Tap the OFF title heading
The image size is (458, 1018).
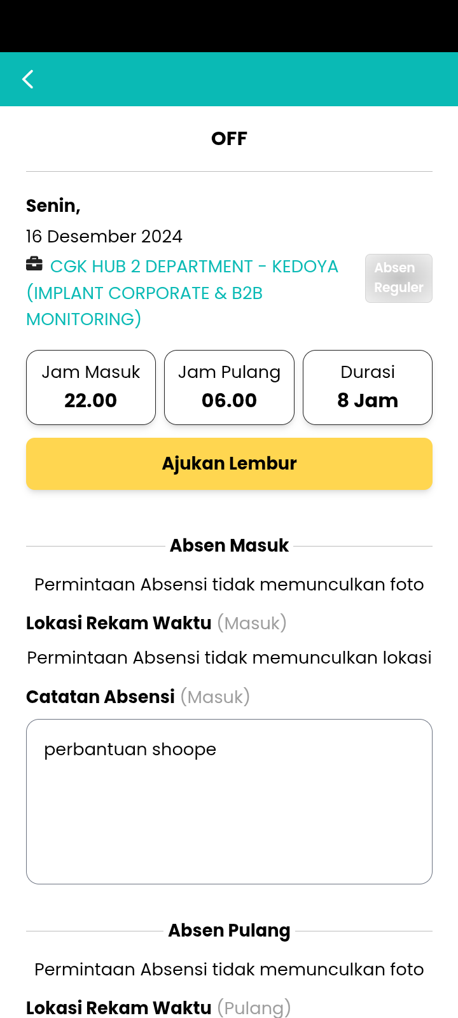tap(229, 139)
